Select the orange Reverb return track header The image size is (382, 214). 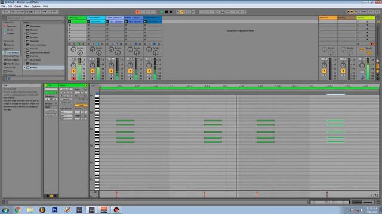pos(328,18)
